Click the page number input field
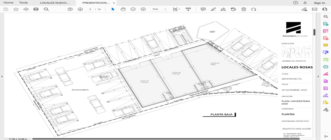This screenshot has width=331, height=140. click(x=90, y=9)
